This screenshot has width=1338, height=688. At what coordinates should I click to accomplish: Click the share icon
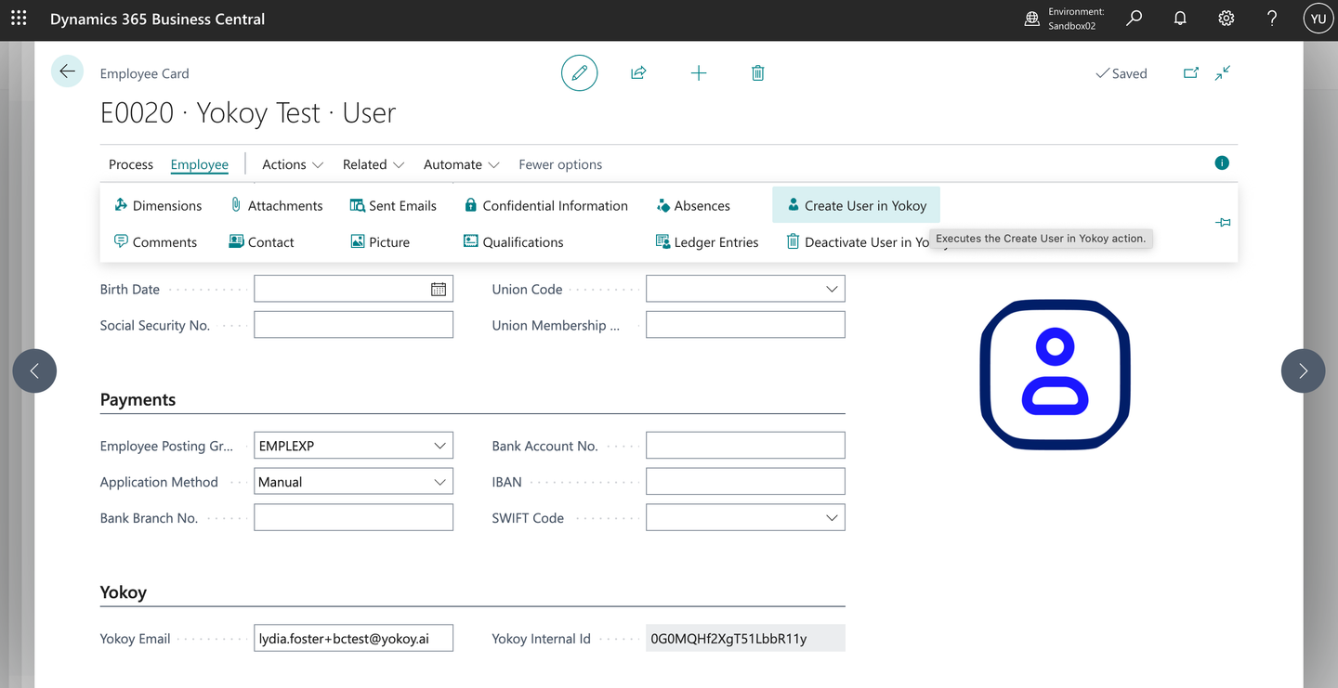coord(638,72)
